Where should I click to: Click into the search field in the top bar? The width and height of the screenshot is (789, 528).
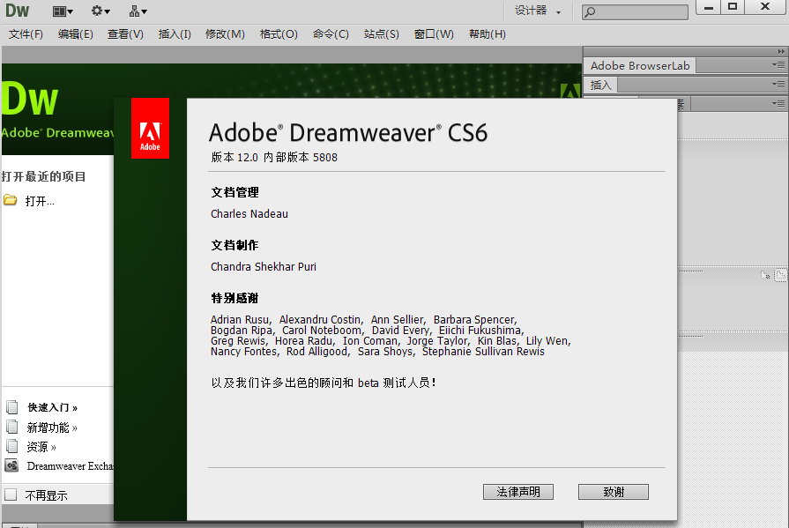(641, 12)
